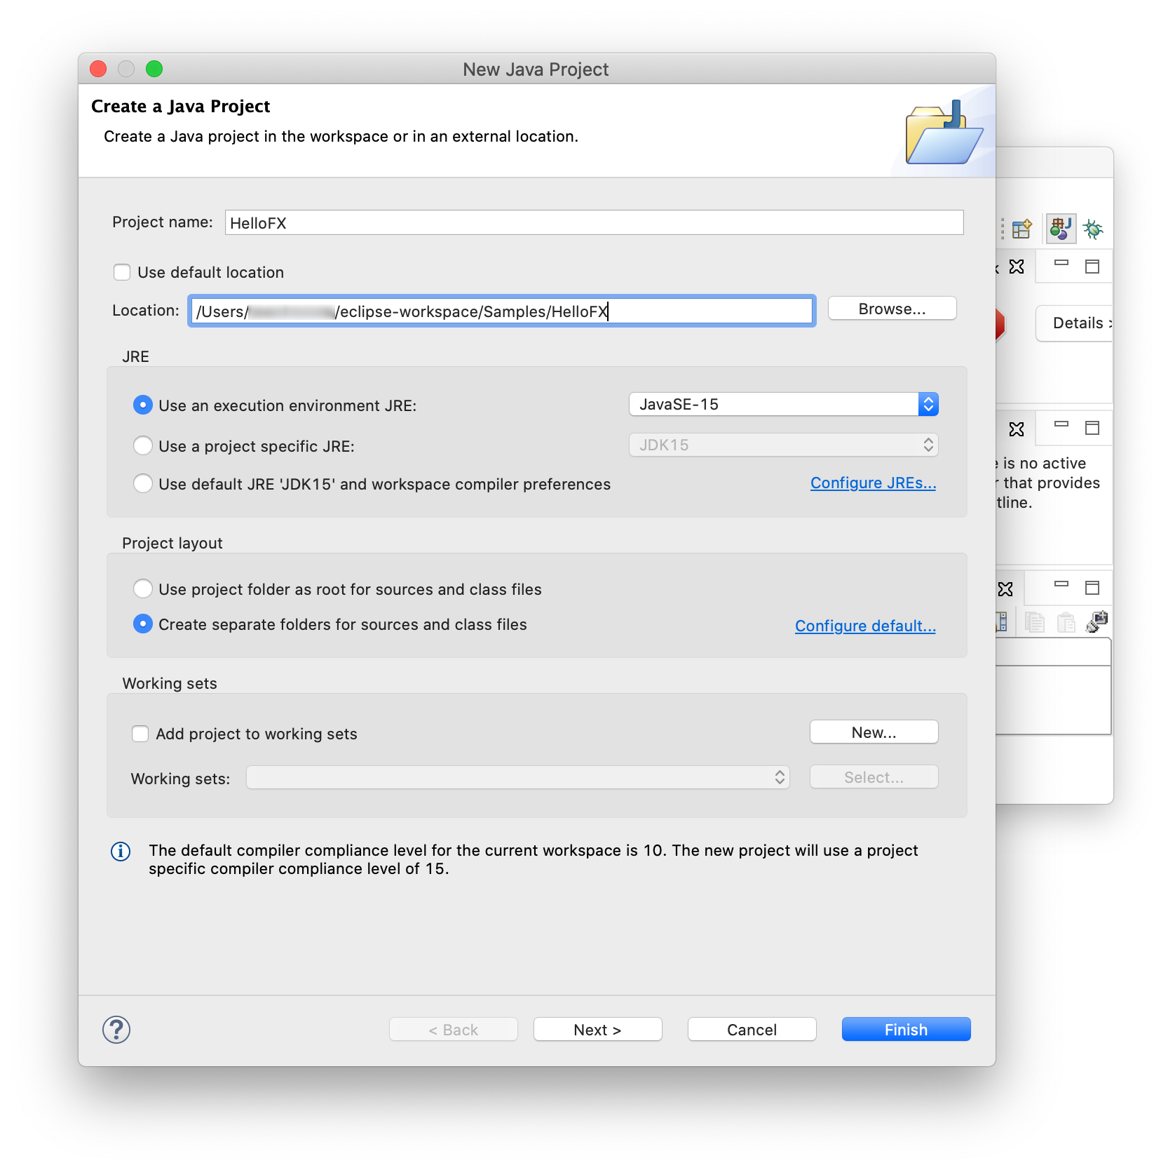The image size is (1161, 1170).
Task: Maximize the view above the Details button
Action: click(x=1092, y=267)
